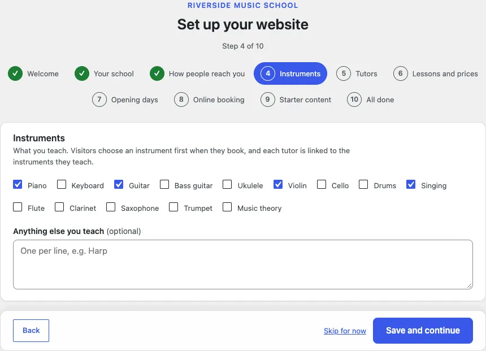Check the Saxophone checkbox
This screenshot has width=486, height=351.
click(x=111, y=207)
